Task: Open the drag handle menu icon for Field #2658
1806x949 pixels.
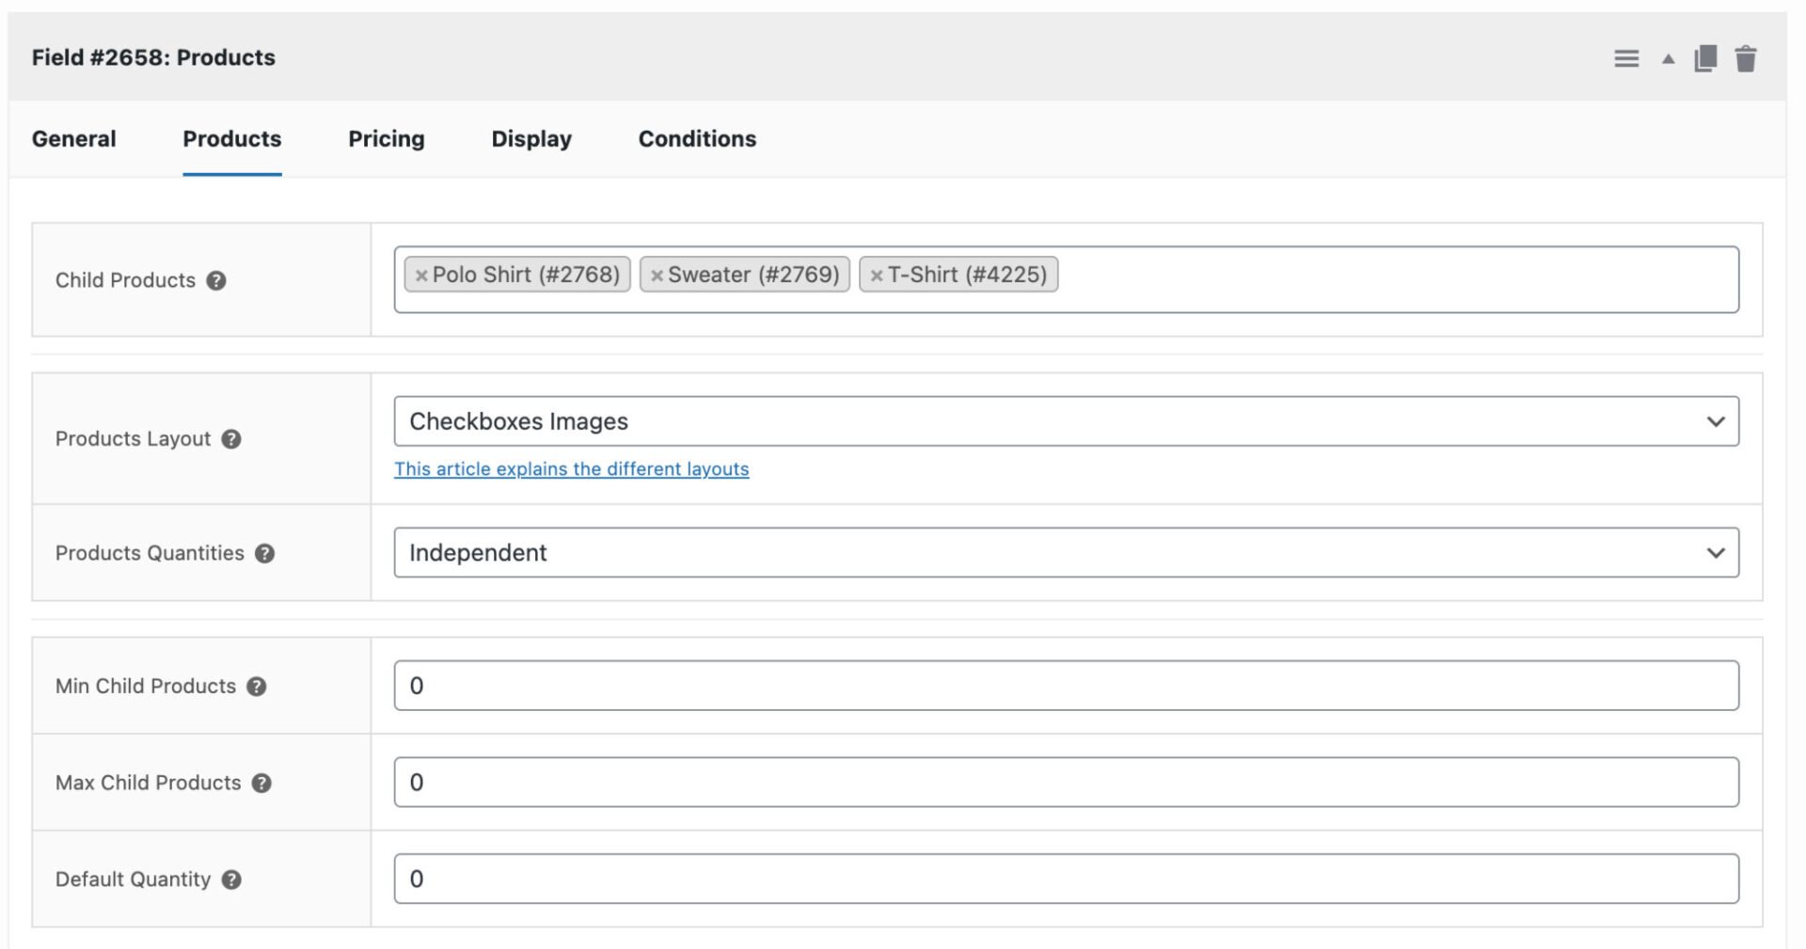Action: [1625, 57]
